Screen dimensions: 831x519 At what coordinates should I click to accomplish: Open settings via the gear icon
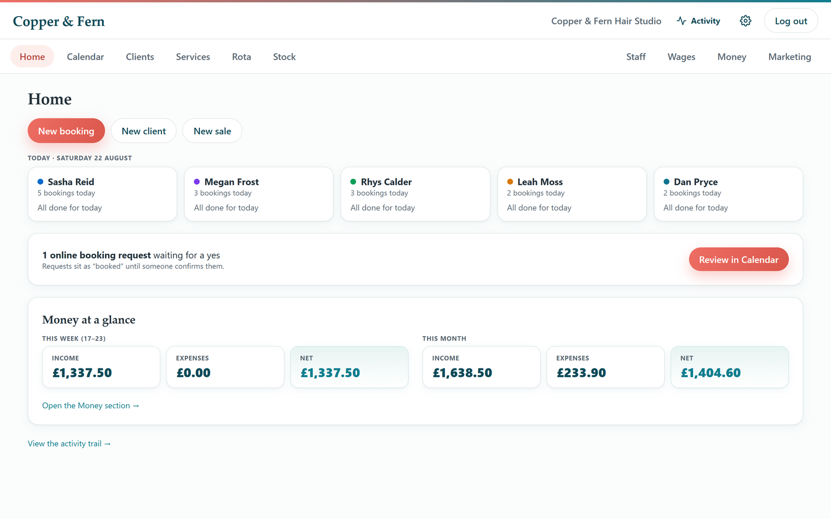tap(745, 21)
